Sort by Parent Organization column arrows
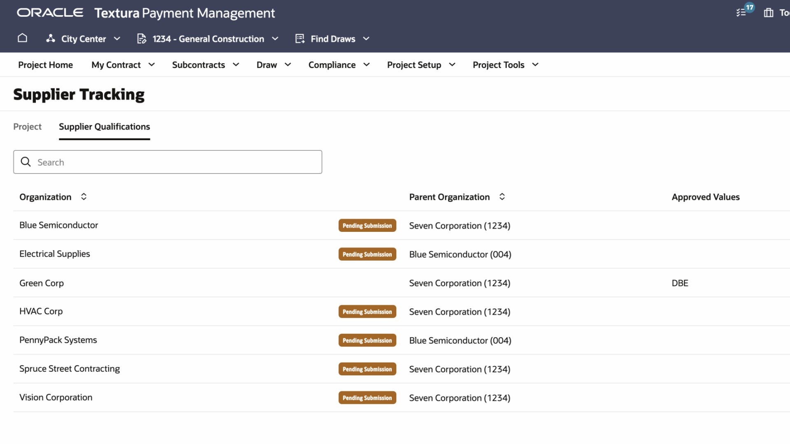790x444 pixels. click(x=502, y=197)
